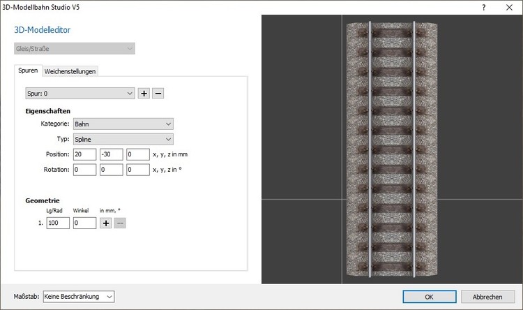Viewport: 523px width, 310px height.
Task: Select the Lg/Rad field containing 100
Action: 58,223
